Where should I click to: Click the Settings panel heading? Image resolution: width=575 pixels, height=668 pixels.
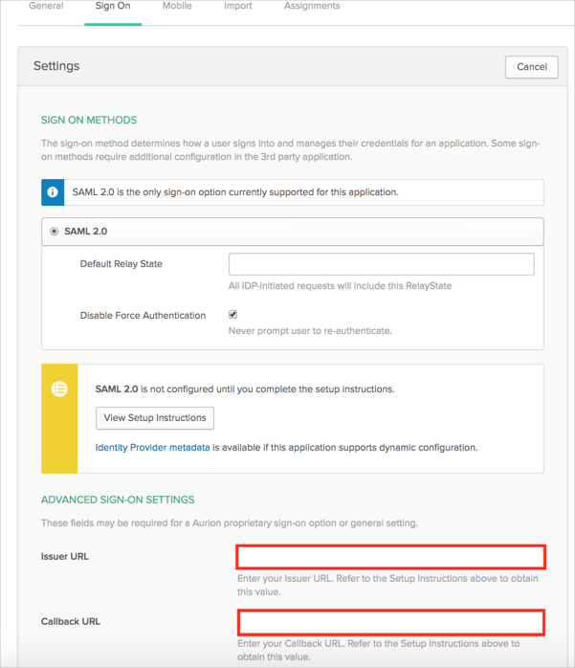tap(56, 66)
